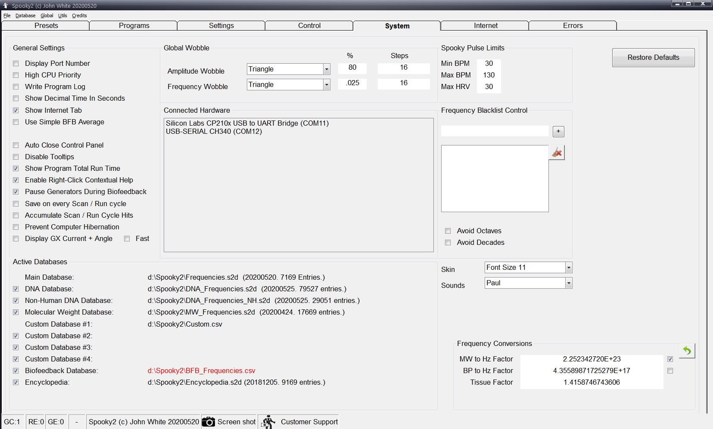Open the Skin Font Size dropdown
This screenshot has height=429, width=713.
[569, 268]
